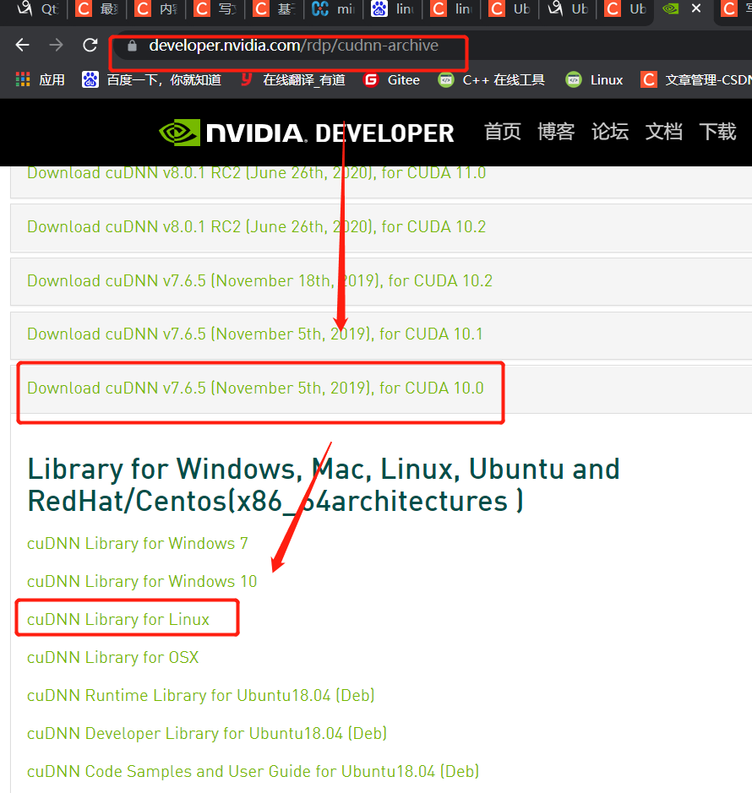The image size is (752, 793).
Task: Download cuDNN Library for Linux
Action: [118, 620]
